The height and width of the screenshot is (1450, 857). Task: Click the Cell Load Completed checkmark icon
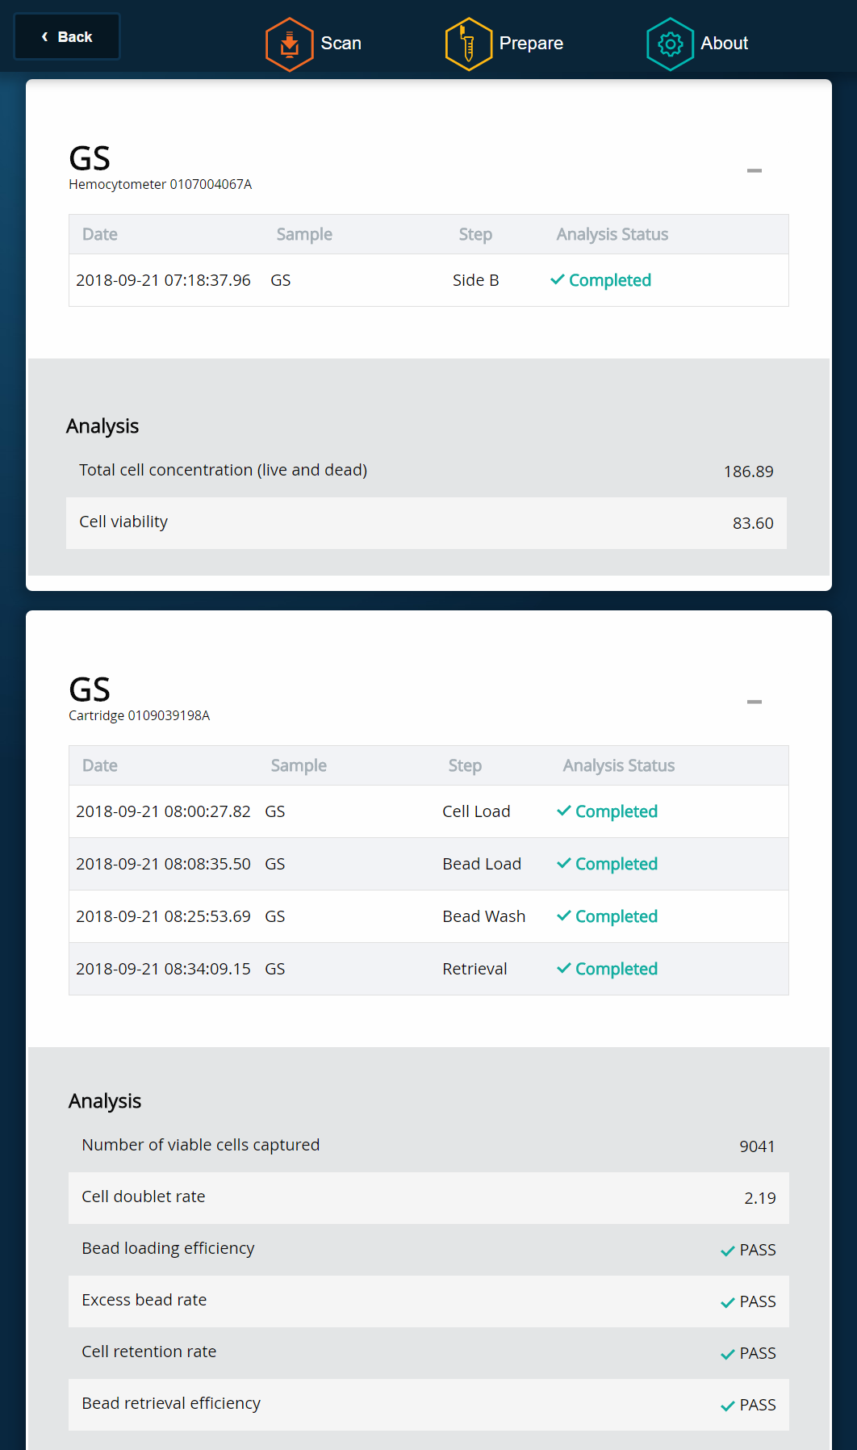[563, 811]
